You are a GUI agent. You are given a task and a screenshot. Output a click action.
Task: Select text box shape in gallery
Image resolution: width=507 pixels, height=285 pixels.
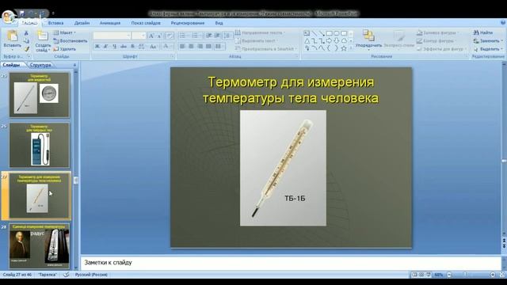tap(307, 33)
